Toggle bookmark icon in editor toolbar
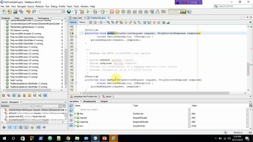This screenshot has width=253, height=142. point(139,22)
